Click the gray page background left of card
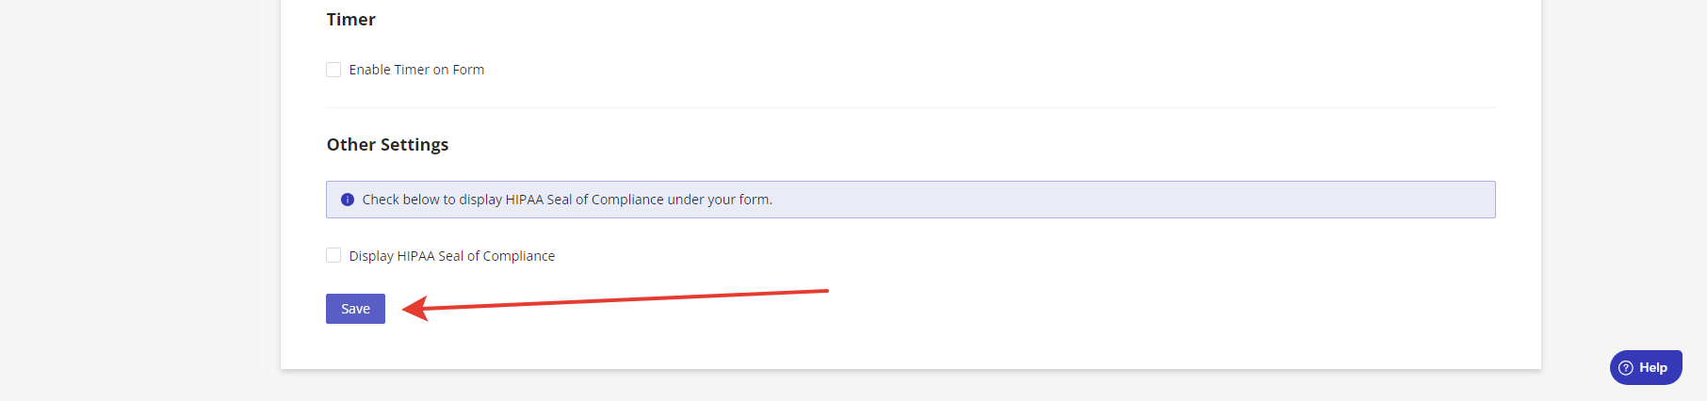 click(x=128, y=188)
